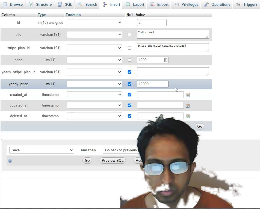Go to the Operations tab
This screenshot has width=260, height=209.
[217, 4]
